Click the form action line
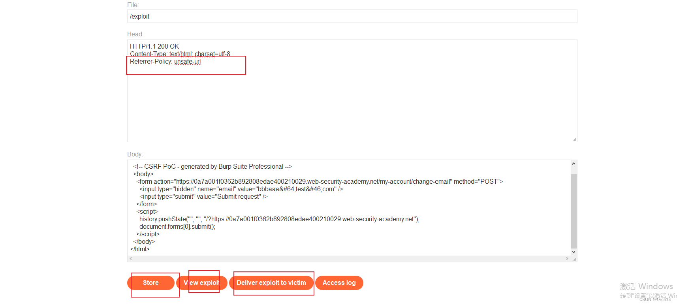Screen dimensions: 677x305 point(320,182)
